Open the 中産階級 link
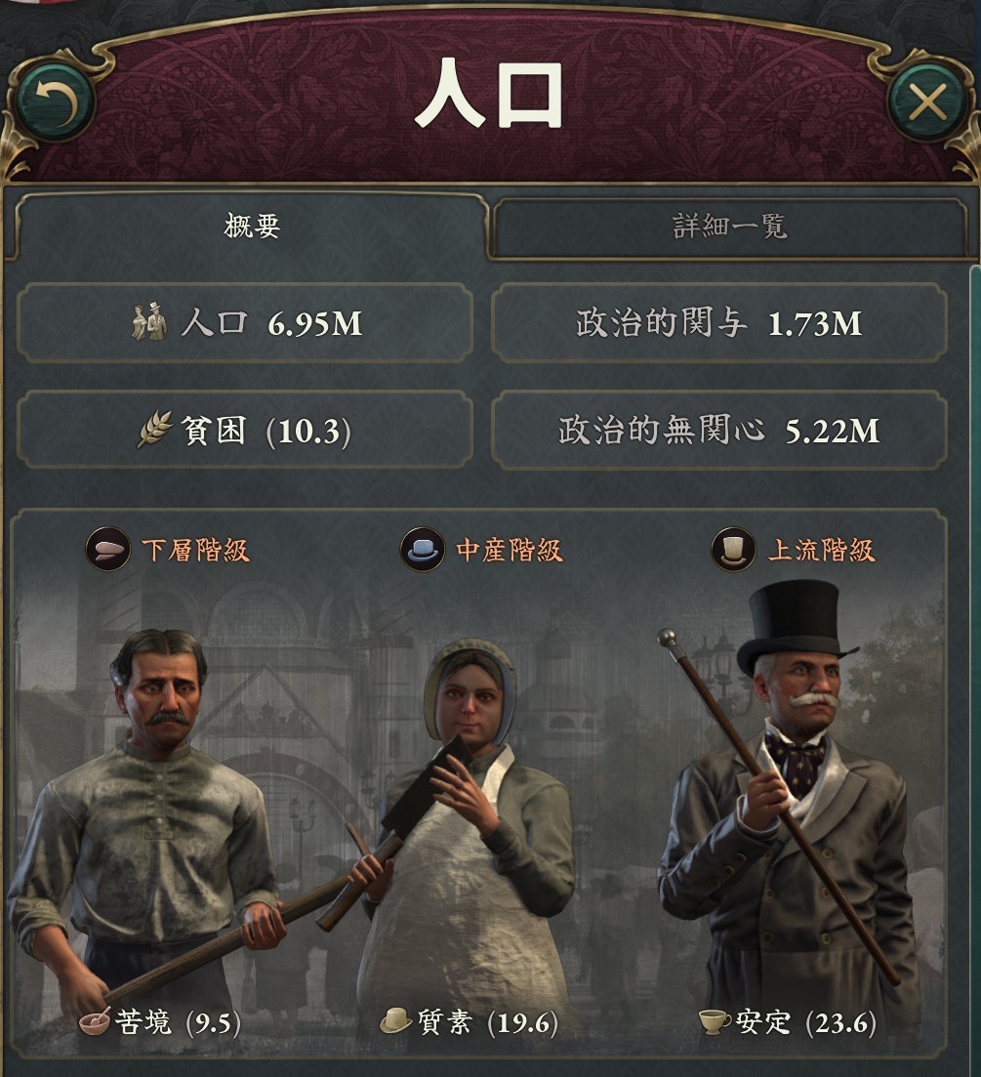Screen dimensions: 981x1077 [510, 550]
